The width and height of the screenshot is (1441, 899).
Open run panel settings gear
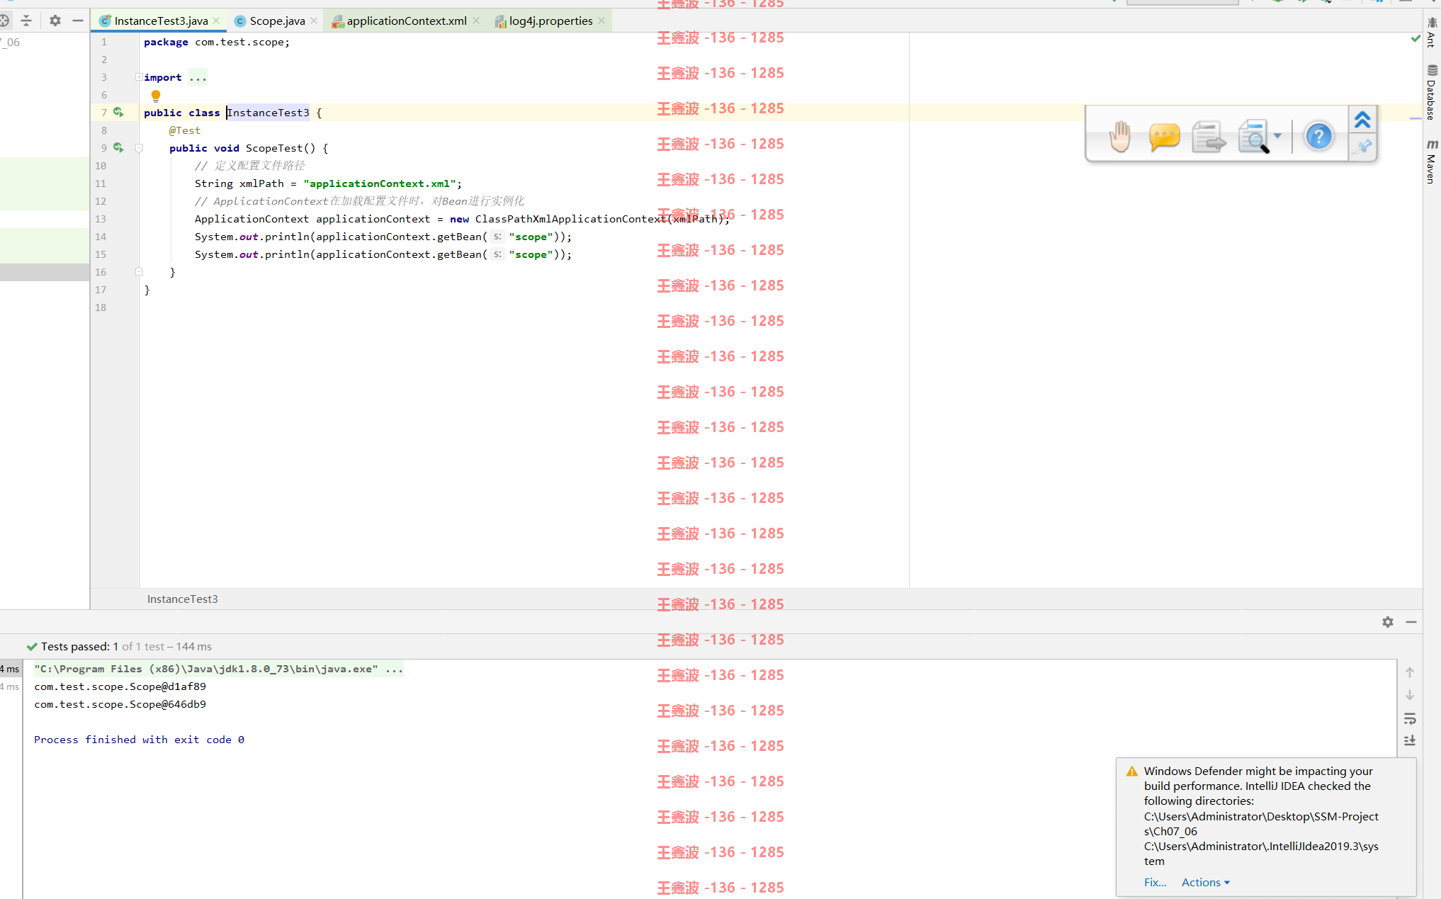[1387, 622]
